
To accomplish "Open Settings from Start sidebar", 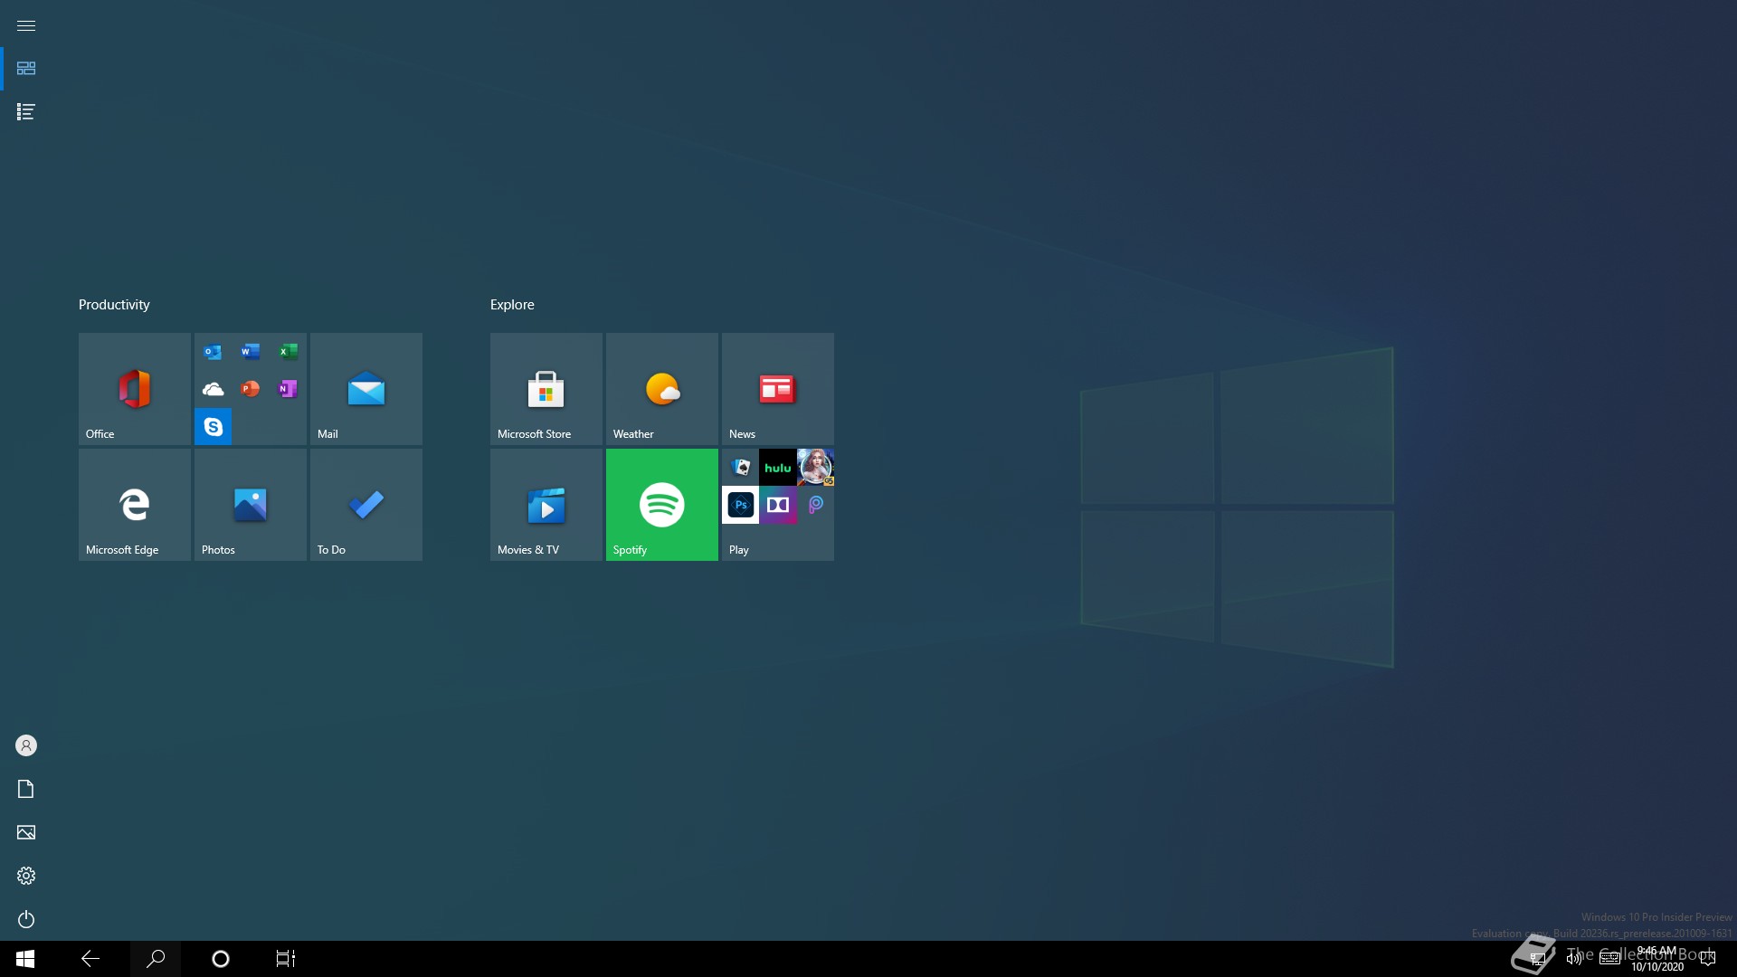I will (x=26, y=876).
